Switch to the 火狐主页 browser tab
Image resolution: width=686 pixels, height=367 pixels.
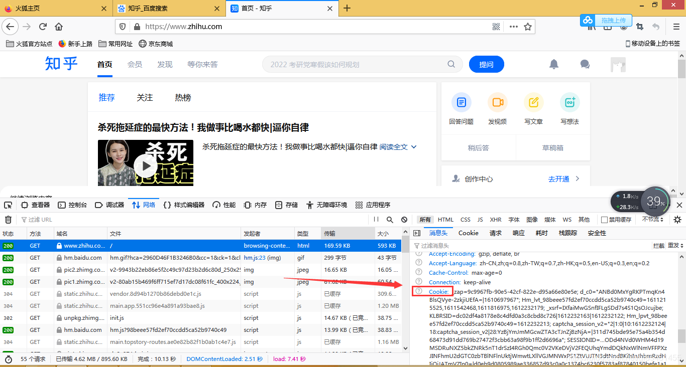coord(55,8)
